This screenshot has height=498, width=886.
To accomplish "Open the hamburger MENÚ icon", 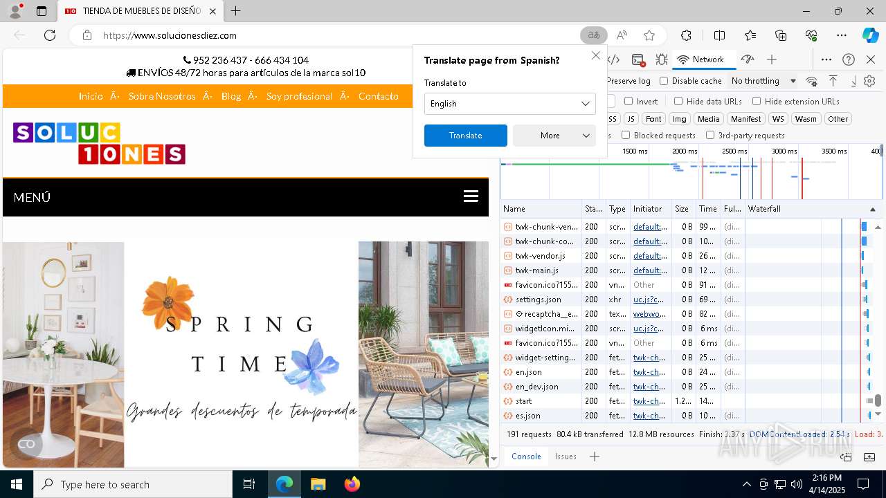I will tap(471, 196).
